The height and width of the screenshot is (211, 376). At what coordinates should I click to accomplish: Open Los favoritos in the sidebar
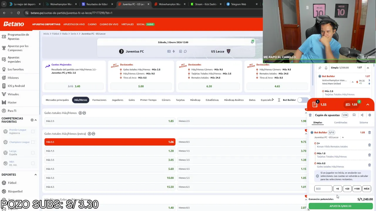click(16, 69)
